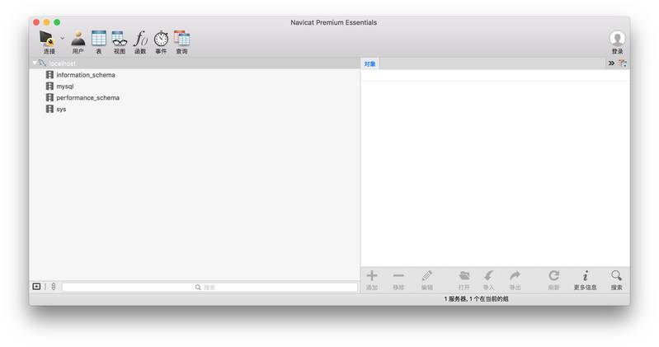Screen dimensions: 659x347
Task: Click the connection filter icon beside the panel toggle
Action: 54,287
